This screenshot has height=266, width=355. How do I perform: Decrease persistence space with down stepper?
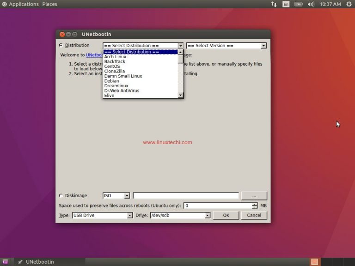click(255, 207)
